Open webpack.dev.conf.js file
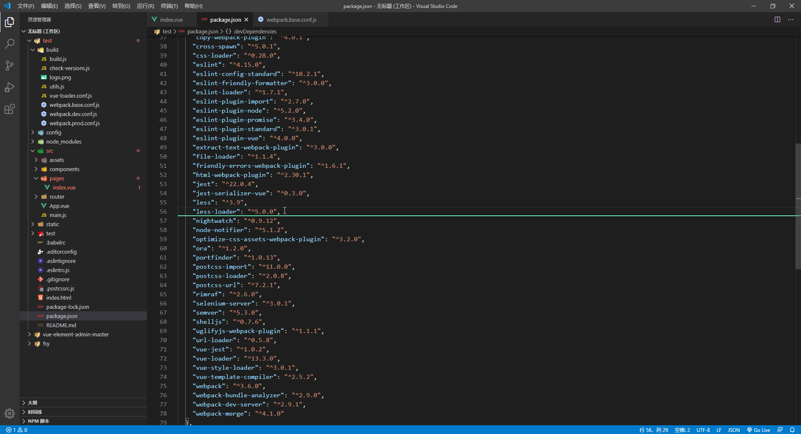The image size is (801, 434). click(x=83, y=114)
